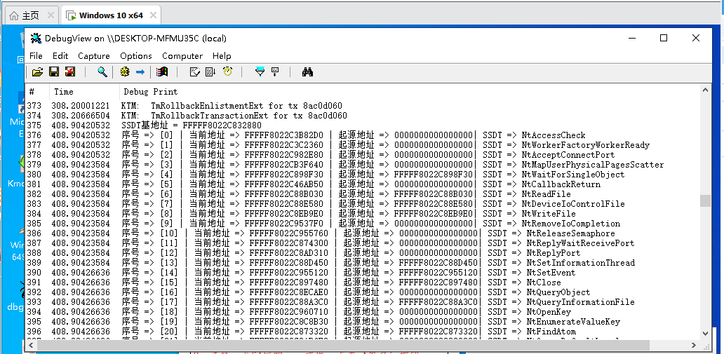
Task: Select the NtMapUserPhysicalPagesScatter row
Action: pos(363,164)
